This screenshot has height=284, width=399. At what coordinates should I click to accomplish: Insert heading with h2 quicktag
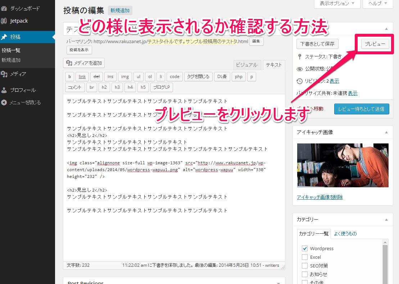click(104, 87)
